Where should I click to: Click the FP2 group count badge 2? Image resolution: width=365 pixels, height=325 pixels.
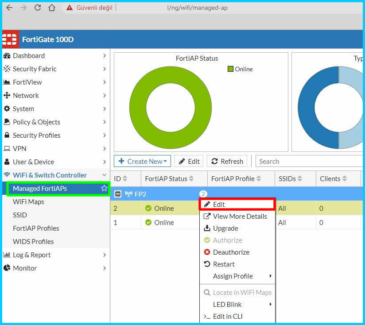click(x=203, y=194)
